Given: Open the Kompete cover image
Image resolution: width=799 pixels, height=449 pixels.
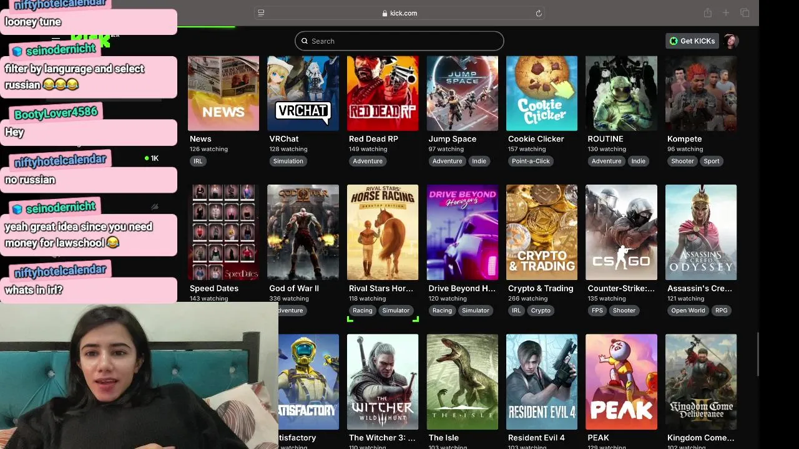Looking at the screenshot, I should (701, 94).
